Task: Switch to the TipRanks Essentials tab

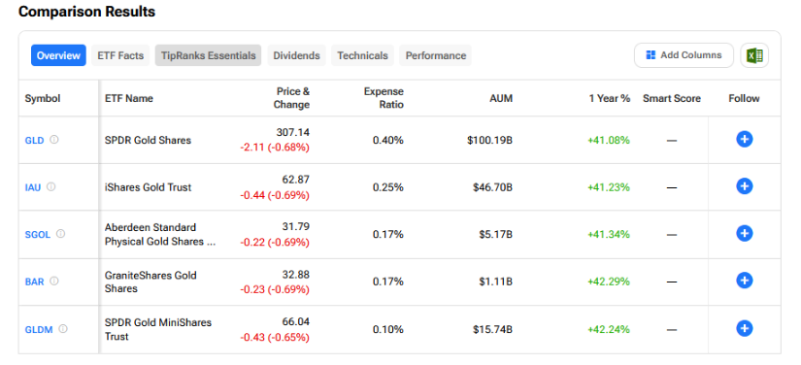Action: tap(209, 55)
